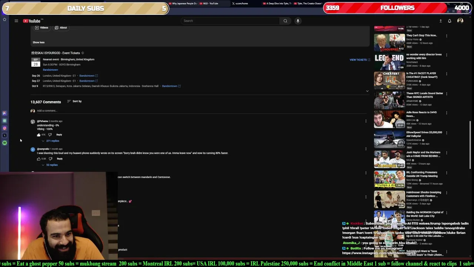Click the search magnifier button
This screenshot has width=474, height=267.
tap(285, 21)
